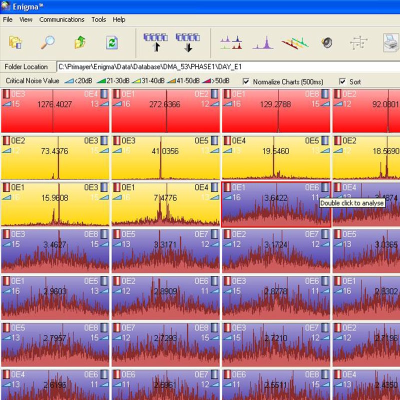
Task: Click the loggers upload up-arrow icon
Action: pos(155,42)
